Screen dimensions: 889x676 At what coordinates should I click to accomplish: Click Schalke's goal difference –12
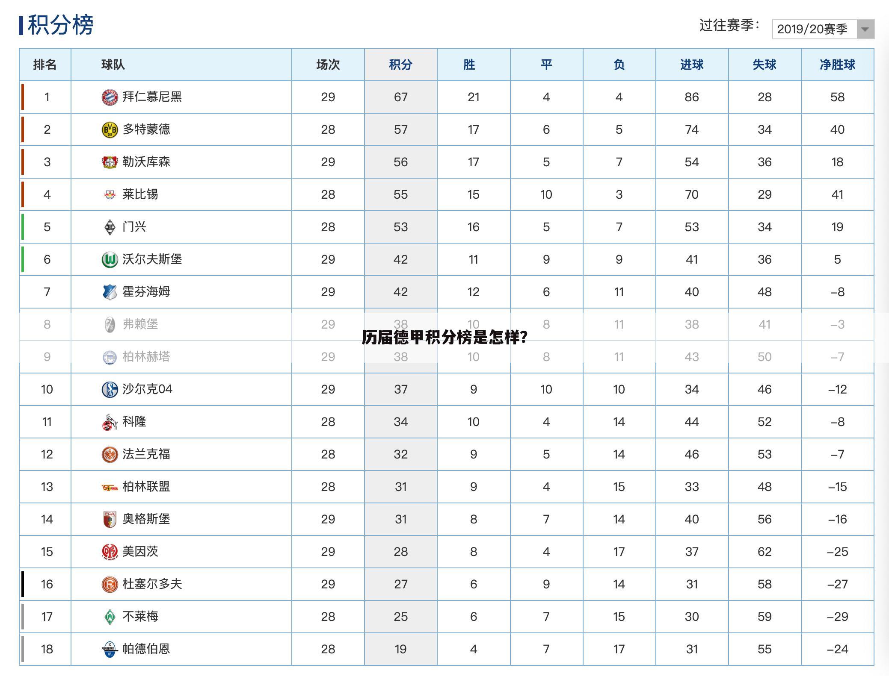click(837, 390)
